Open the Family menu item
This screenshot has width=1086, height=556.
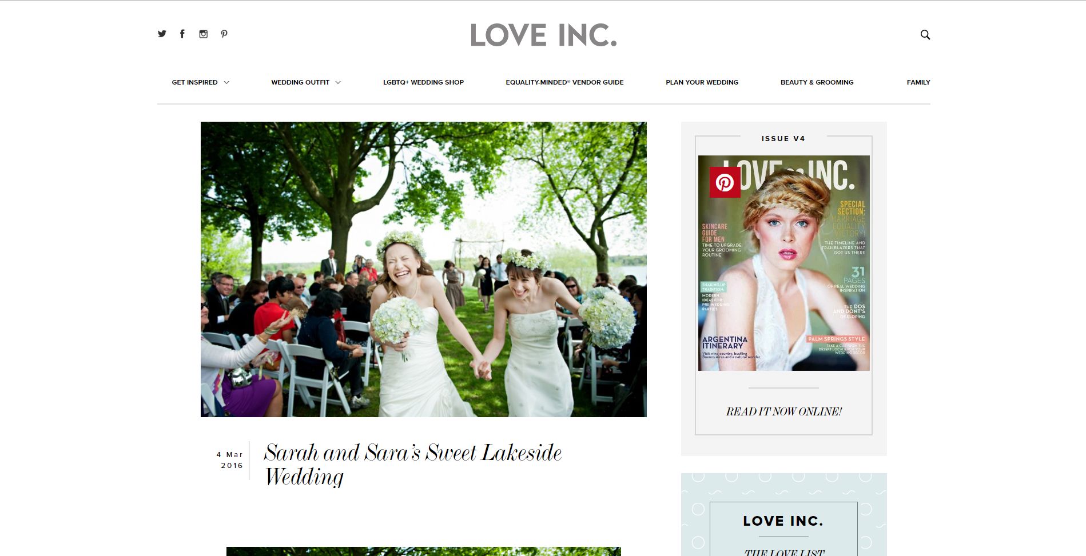click(x=918, y=82)
